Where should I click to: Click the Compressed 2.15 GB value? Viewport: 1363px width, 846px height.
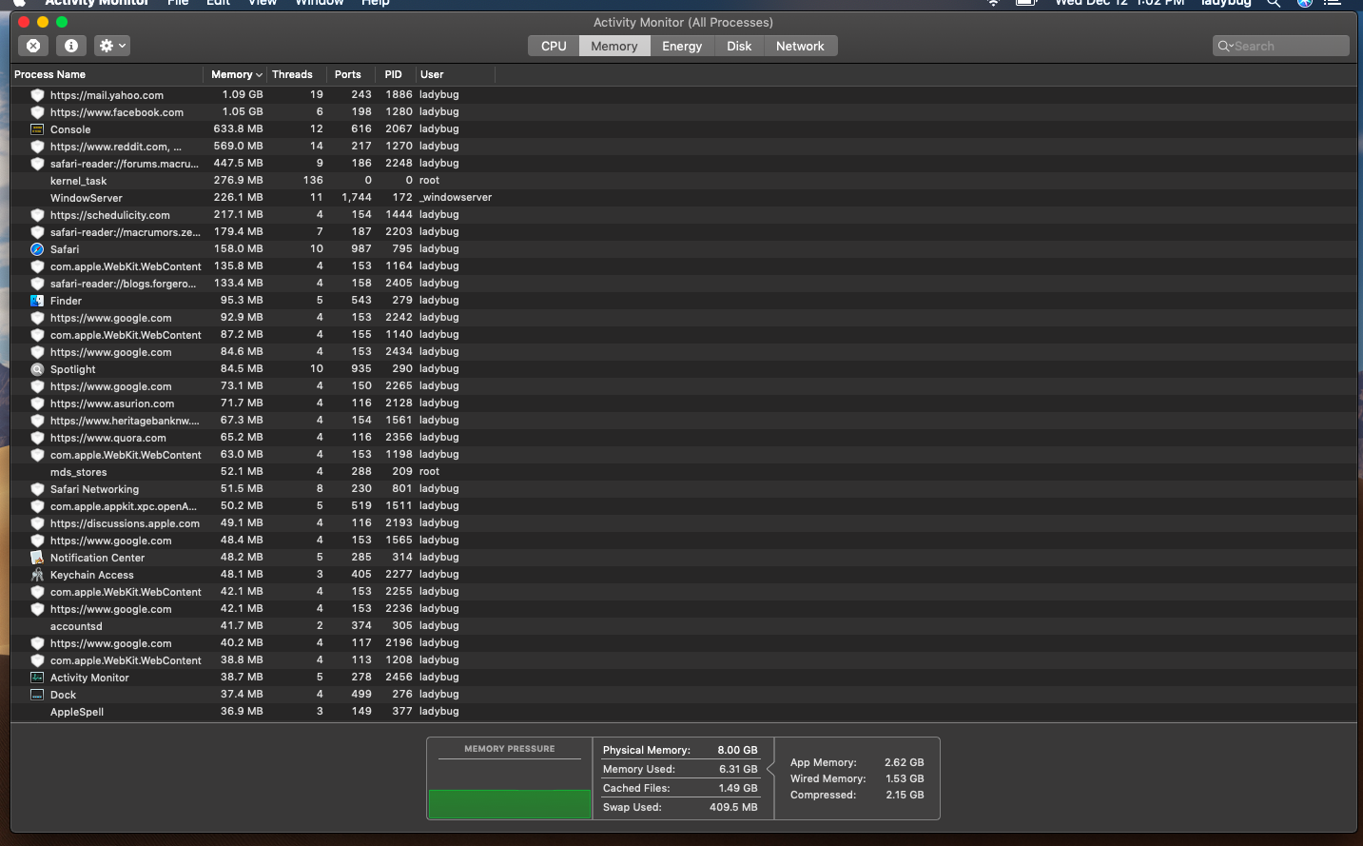coord(905,795)
